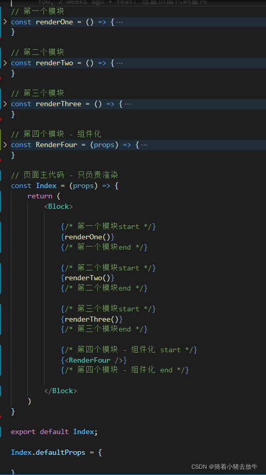266x475 pixels.
Task: Click the collapsed ellipsis after RenderFour
Action: [144, 145]
